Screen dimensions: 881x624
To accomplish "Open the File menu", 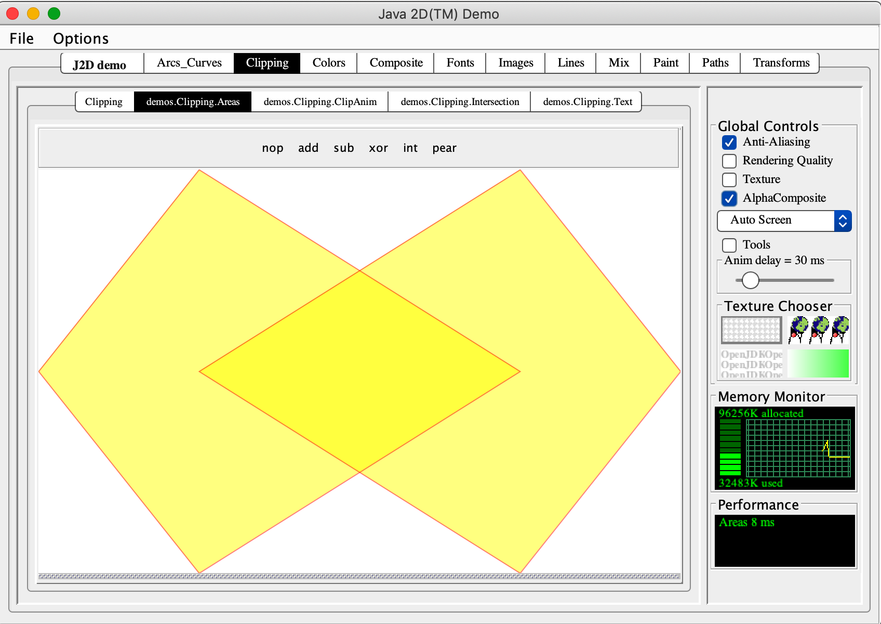I will [x=21, y=38].
